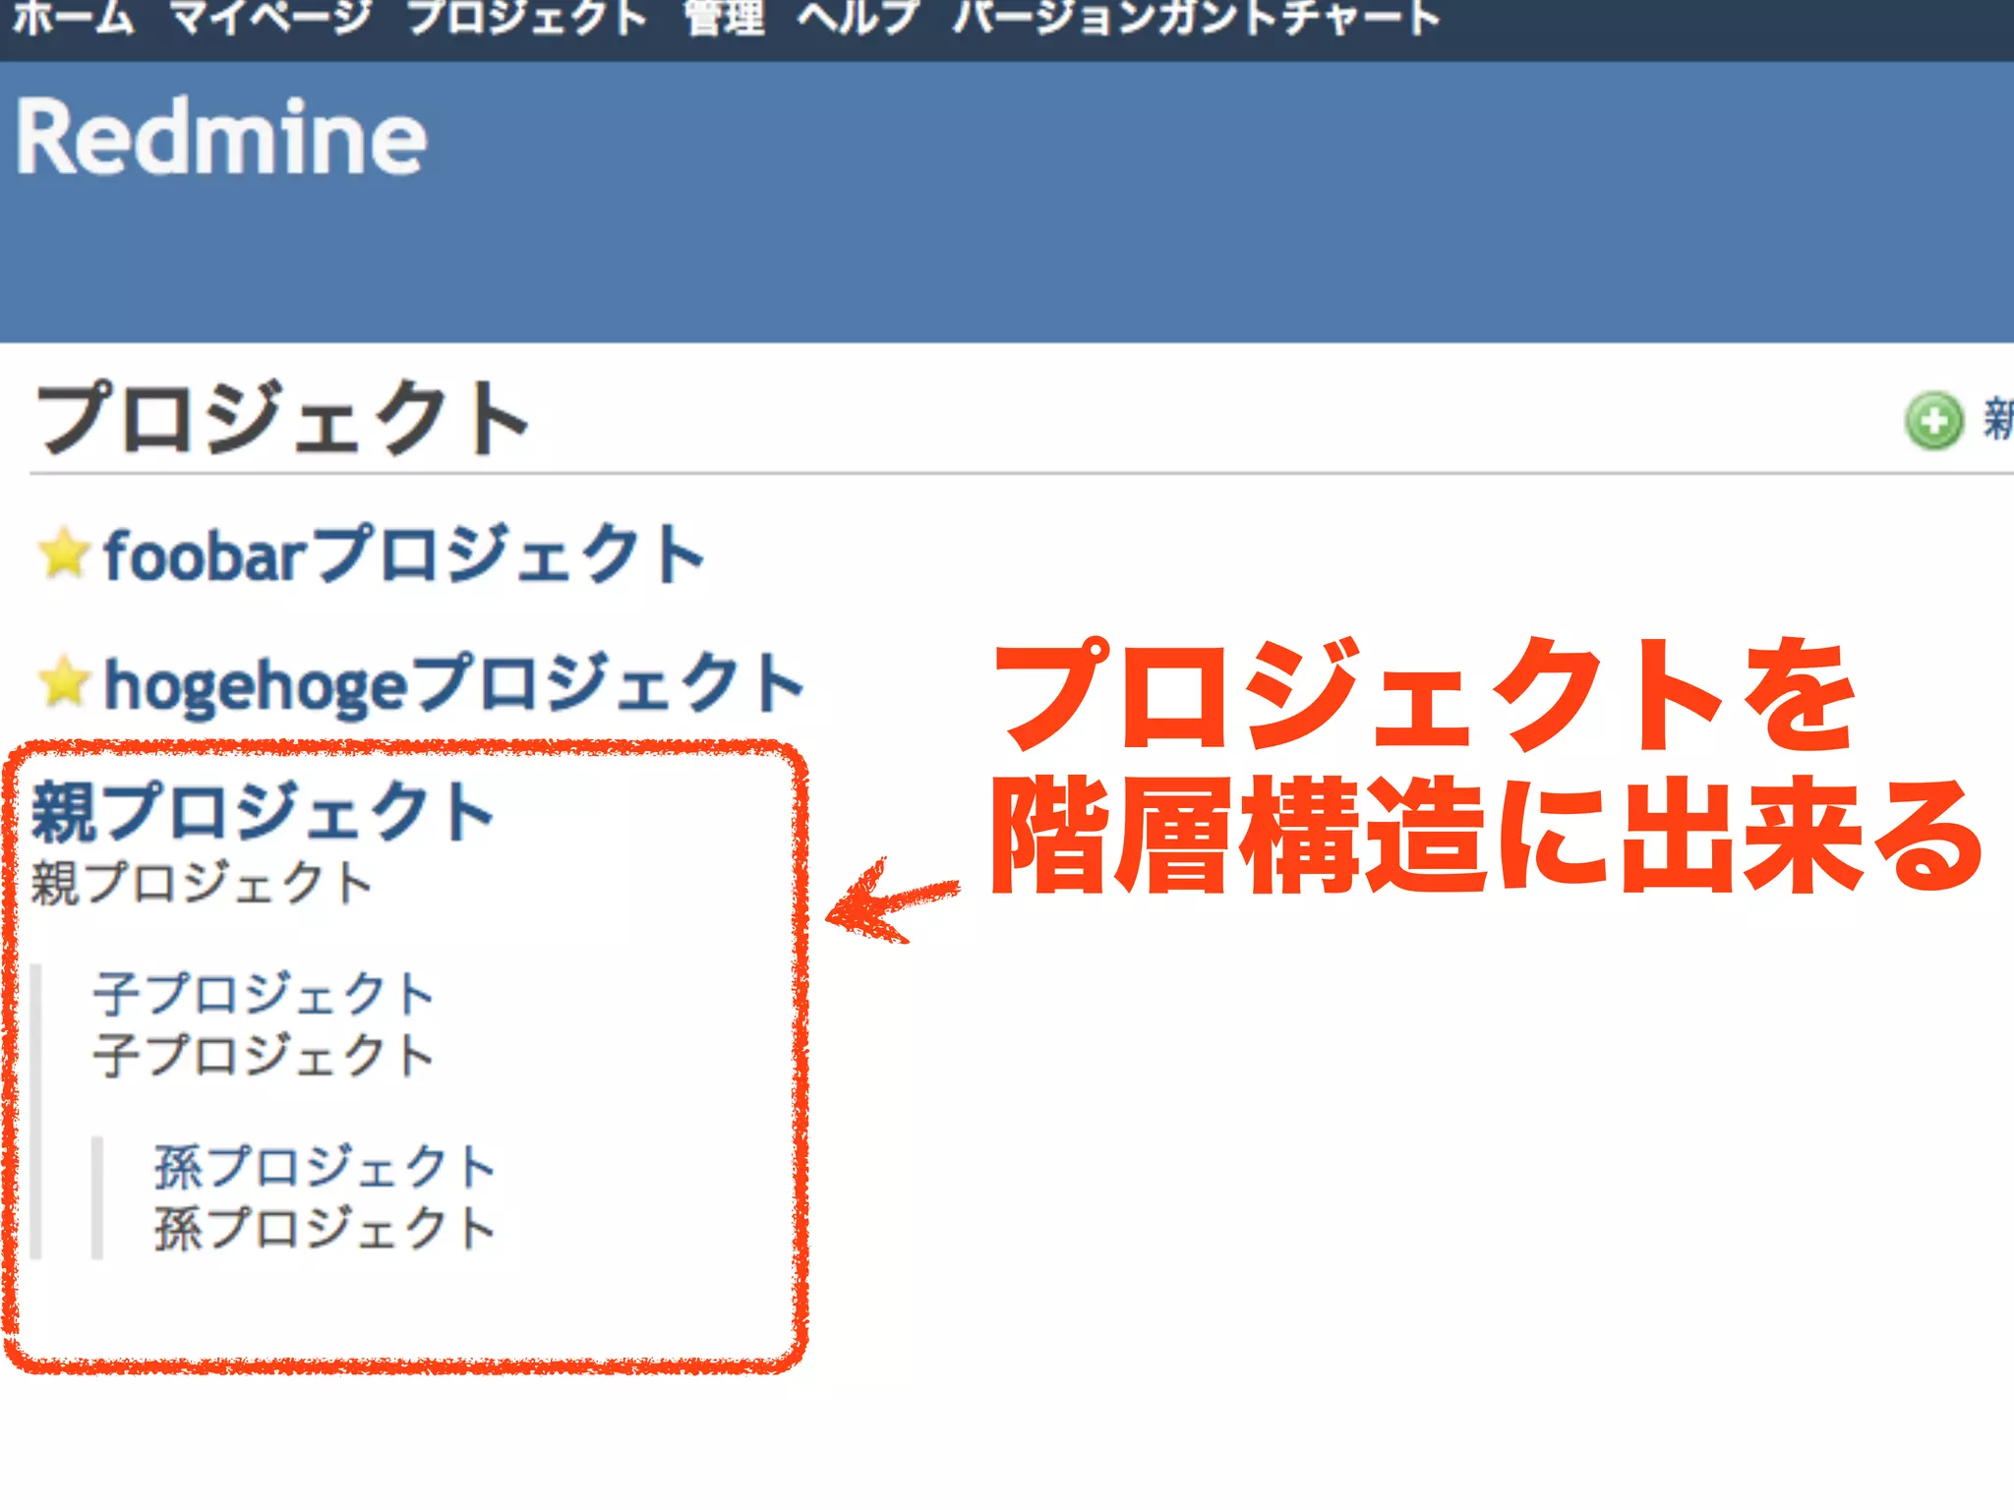Screen dimensions: 2014x1510
Task: Open the foobarプロジェクト link
Action: 405,553
